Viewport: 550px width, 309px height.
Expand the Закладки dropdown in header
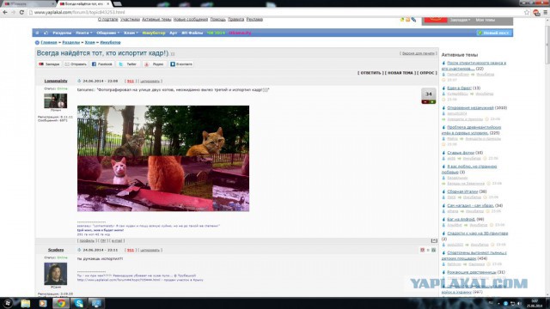tap(460, 20)
